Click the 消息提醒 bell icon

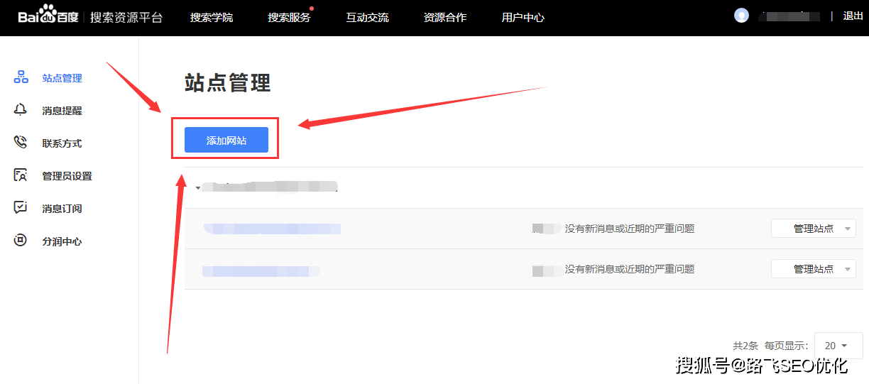click(x=21, y=110)
